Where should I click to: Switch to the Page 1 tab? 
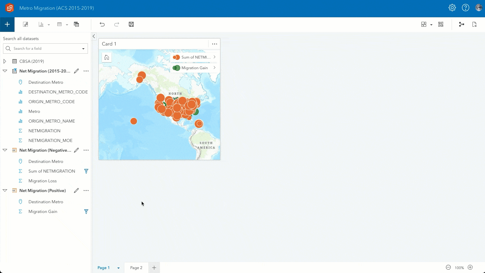pos(104,268)
